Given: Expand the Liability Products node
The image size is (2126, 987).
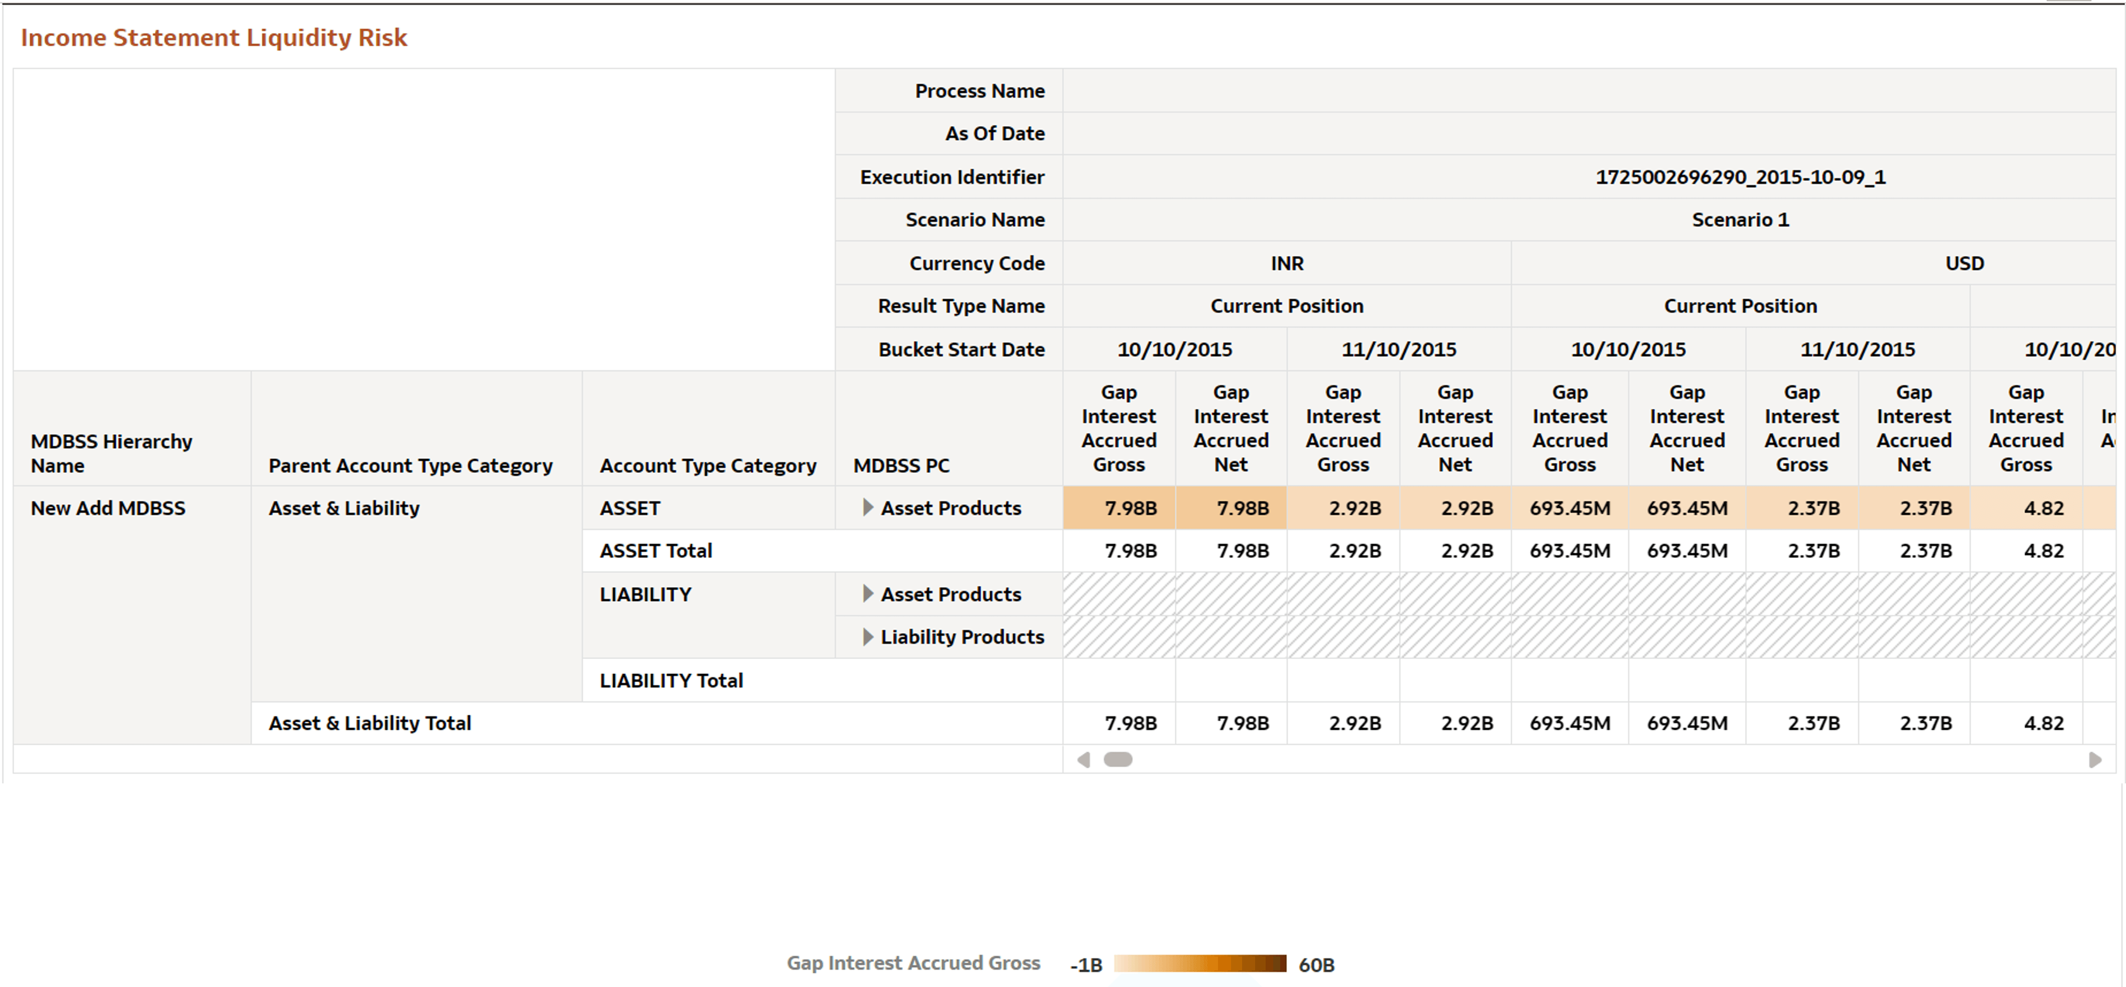Looking at the screenshot, I should pyautogui.click(x=867, y=636).
